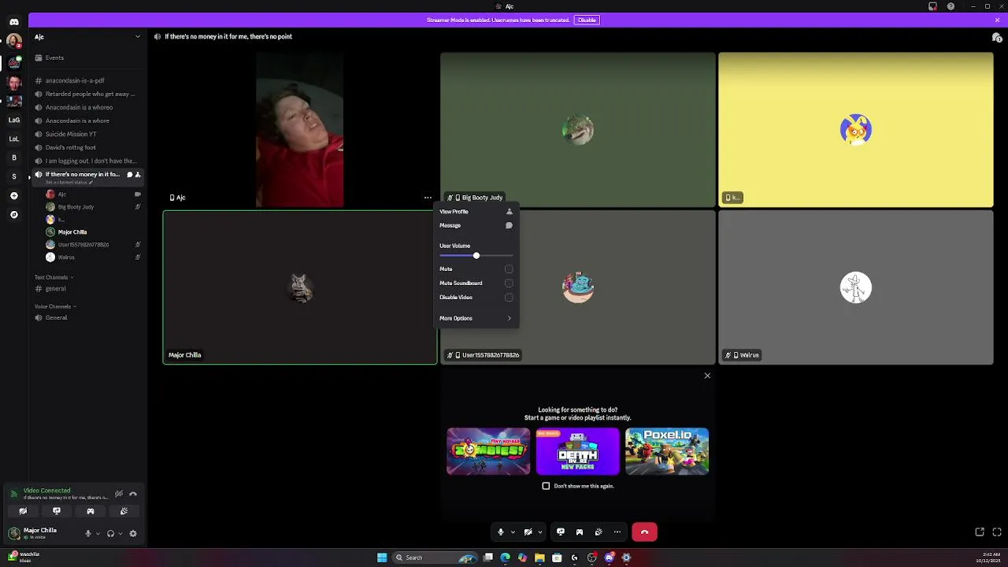Launch the Death by AI activity
1008x567 pixels.
pos(578,451)
